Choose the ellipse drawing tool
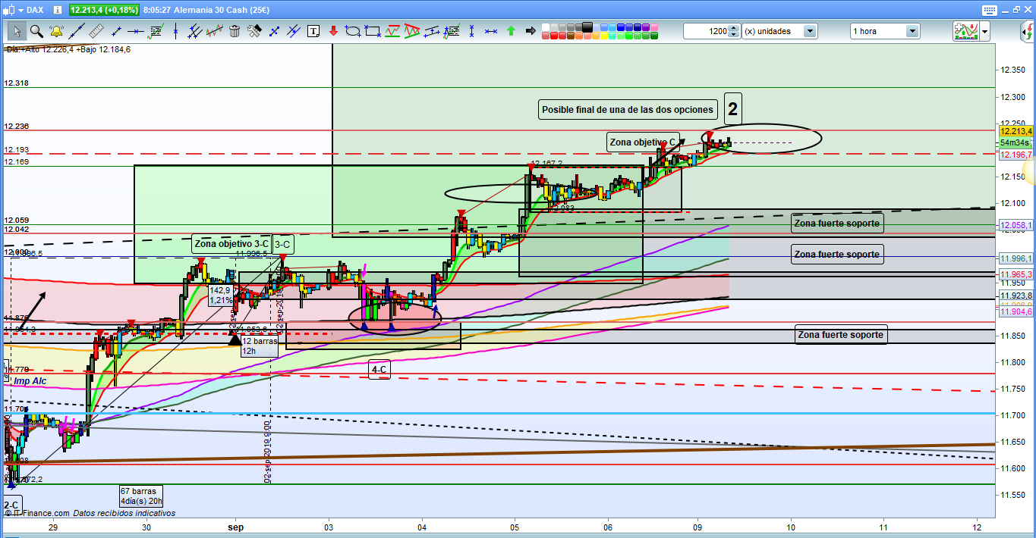 352,31
